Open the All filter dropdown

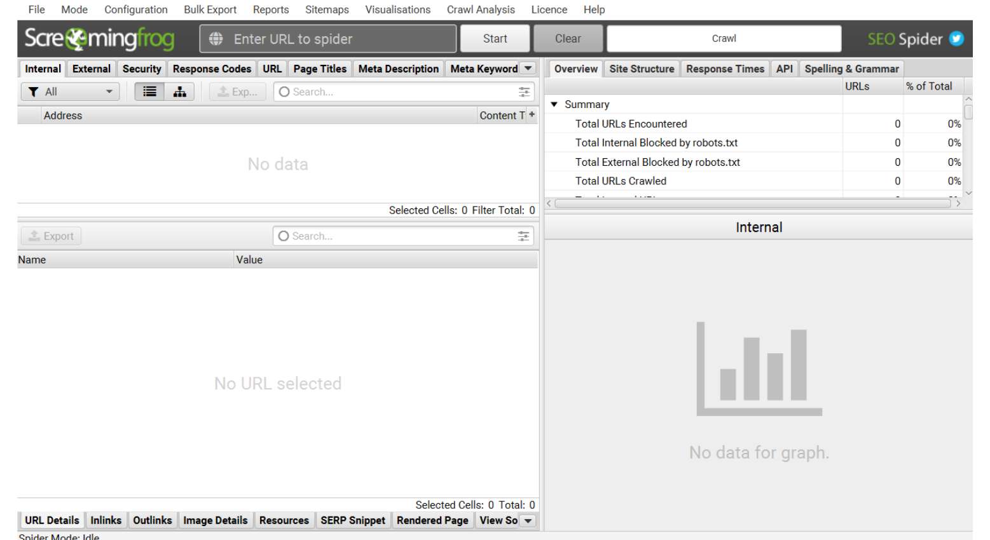[x=71, y=91]
